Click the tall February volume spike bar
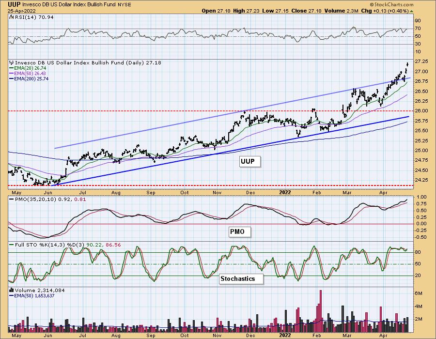 coord(321,311)
